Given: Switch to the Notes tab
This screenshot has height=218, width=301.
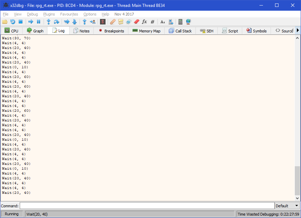Looking at the screenshot, I should tap(82, 31).
